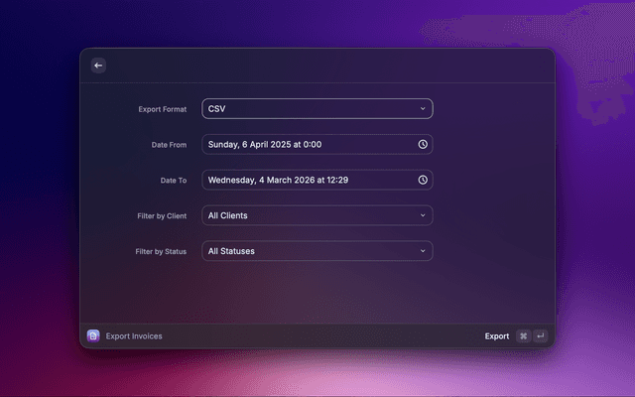Expand the Filter by Status chevron arrow

[423, 251]
